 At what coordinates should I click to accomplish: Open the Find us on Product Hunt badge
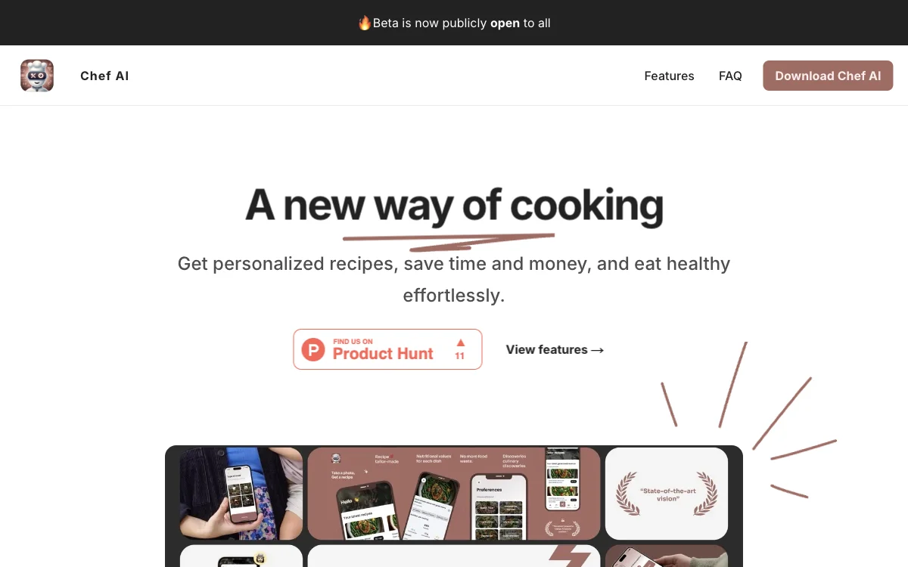pyautogui.click(x=387, y=349)
